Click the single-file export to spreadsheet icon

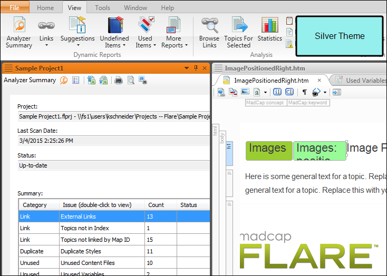91,81
